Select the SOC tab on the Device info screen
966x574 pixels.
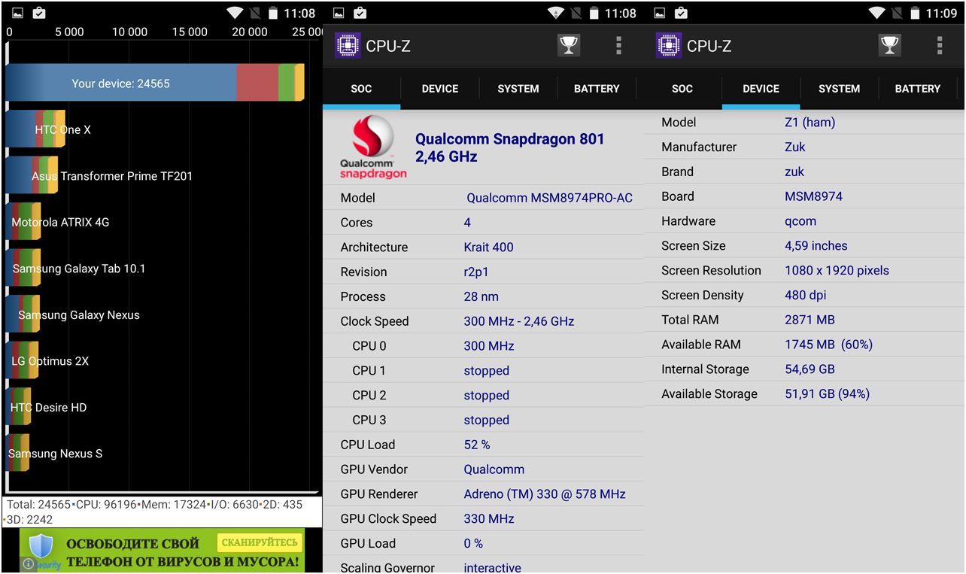coord(682,89)
